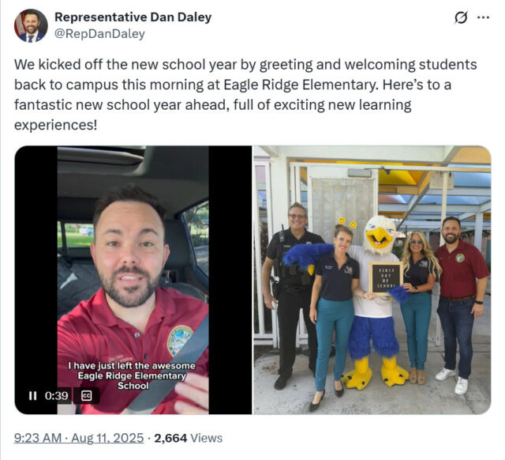Screen dimensions: 505x460
Task: Toggle the CC closed captions button
Action: (86, 395)
